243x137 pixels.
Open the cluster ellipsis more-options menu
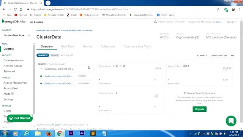click(232, 56)
